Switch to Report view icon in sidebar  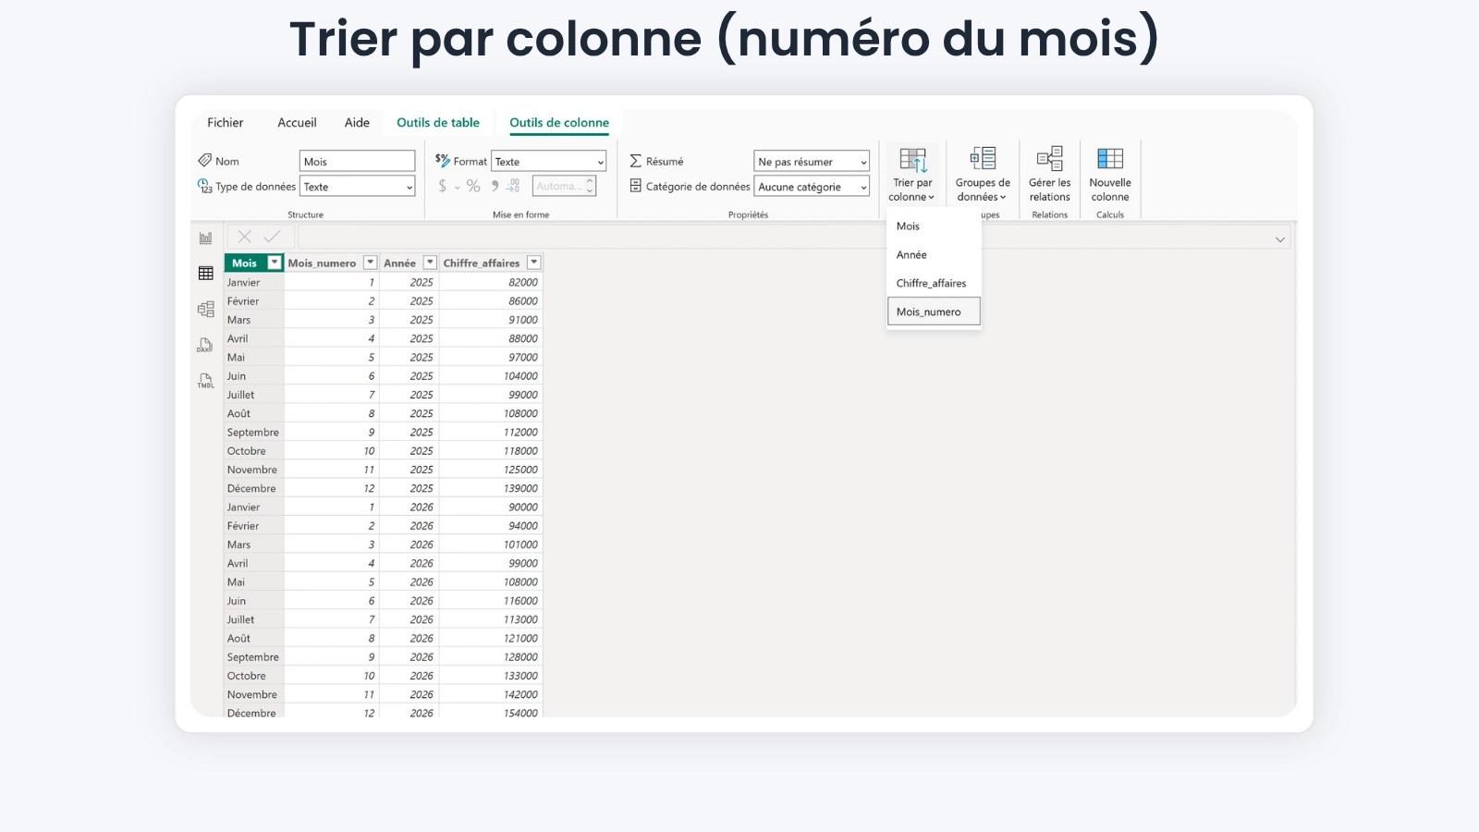point(205,238)
